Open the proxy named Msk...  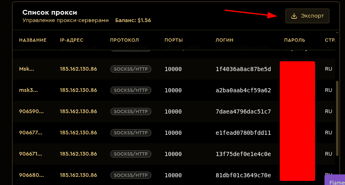coord(27,69)
